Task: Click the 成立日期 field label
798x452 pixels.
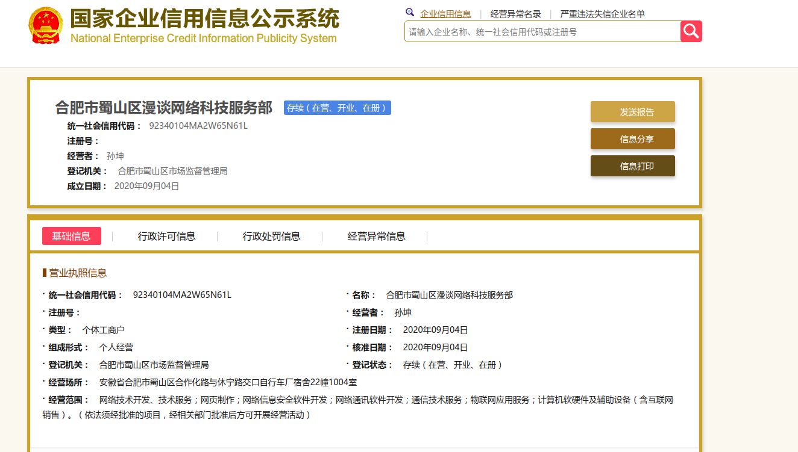Action: 87,186
